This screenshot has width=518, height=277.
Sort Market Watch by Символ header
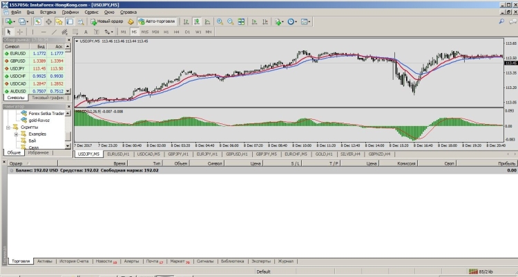pos(16,46)
